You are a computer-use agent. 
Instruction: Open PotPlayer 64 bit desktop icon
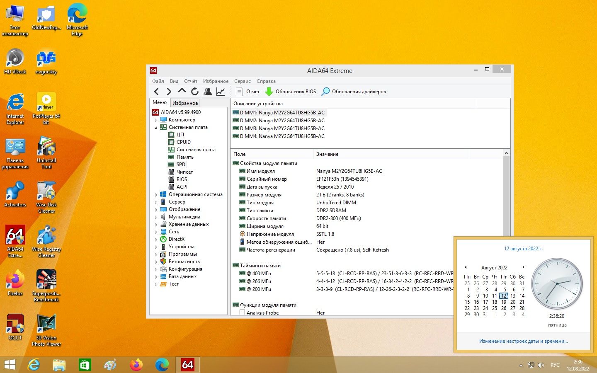pyautogui.click(x=46, y=109)
